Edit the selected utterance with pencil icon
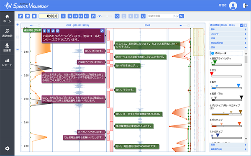Viewport: 251px width, 156px height. tap(102, 31)
